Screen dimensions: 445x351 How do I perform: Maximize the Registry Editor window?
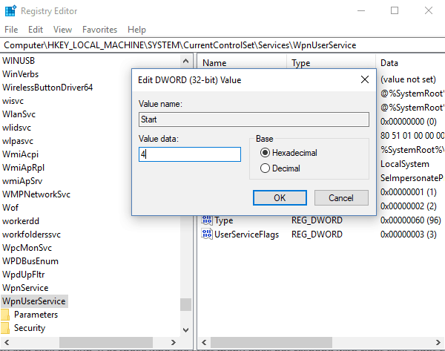(395, 11)
